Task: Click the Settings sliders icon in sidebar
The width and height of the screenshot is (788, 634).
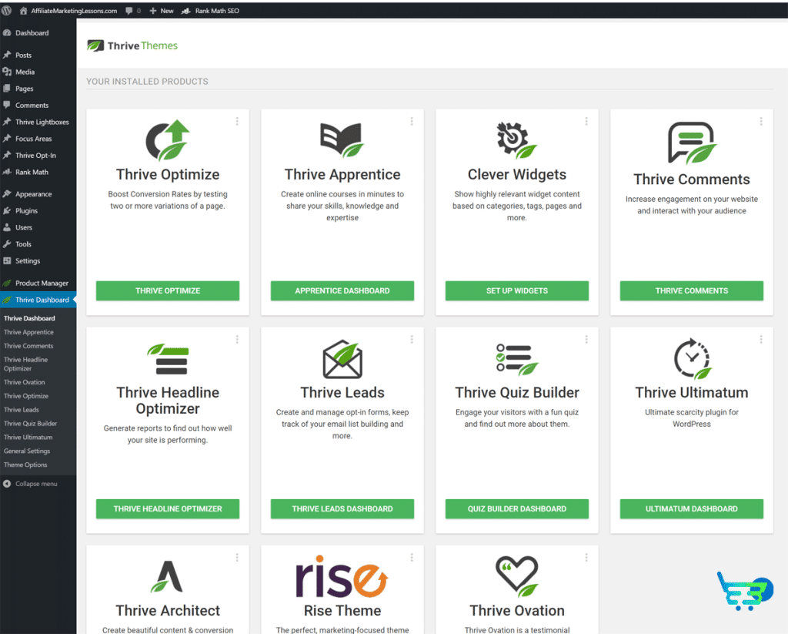Action: tap(7, 260)
